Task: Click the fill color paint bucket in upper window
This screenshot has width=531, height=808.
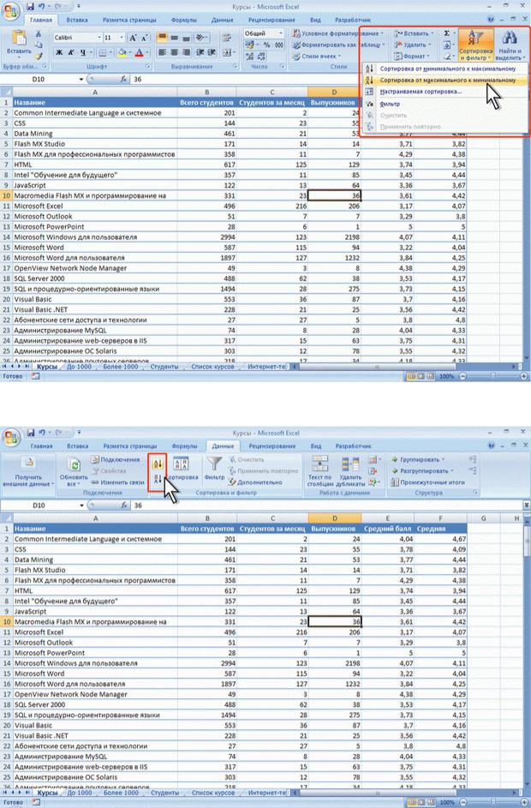Action: (x=122, y=52)
